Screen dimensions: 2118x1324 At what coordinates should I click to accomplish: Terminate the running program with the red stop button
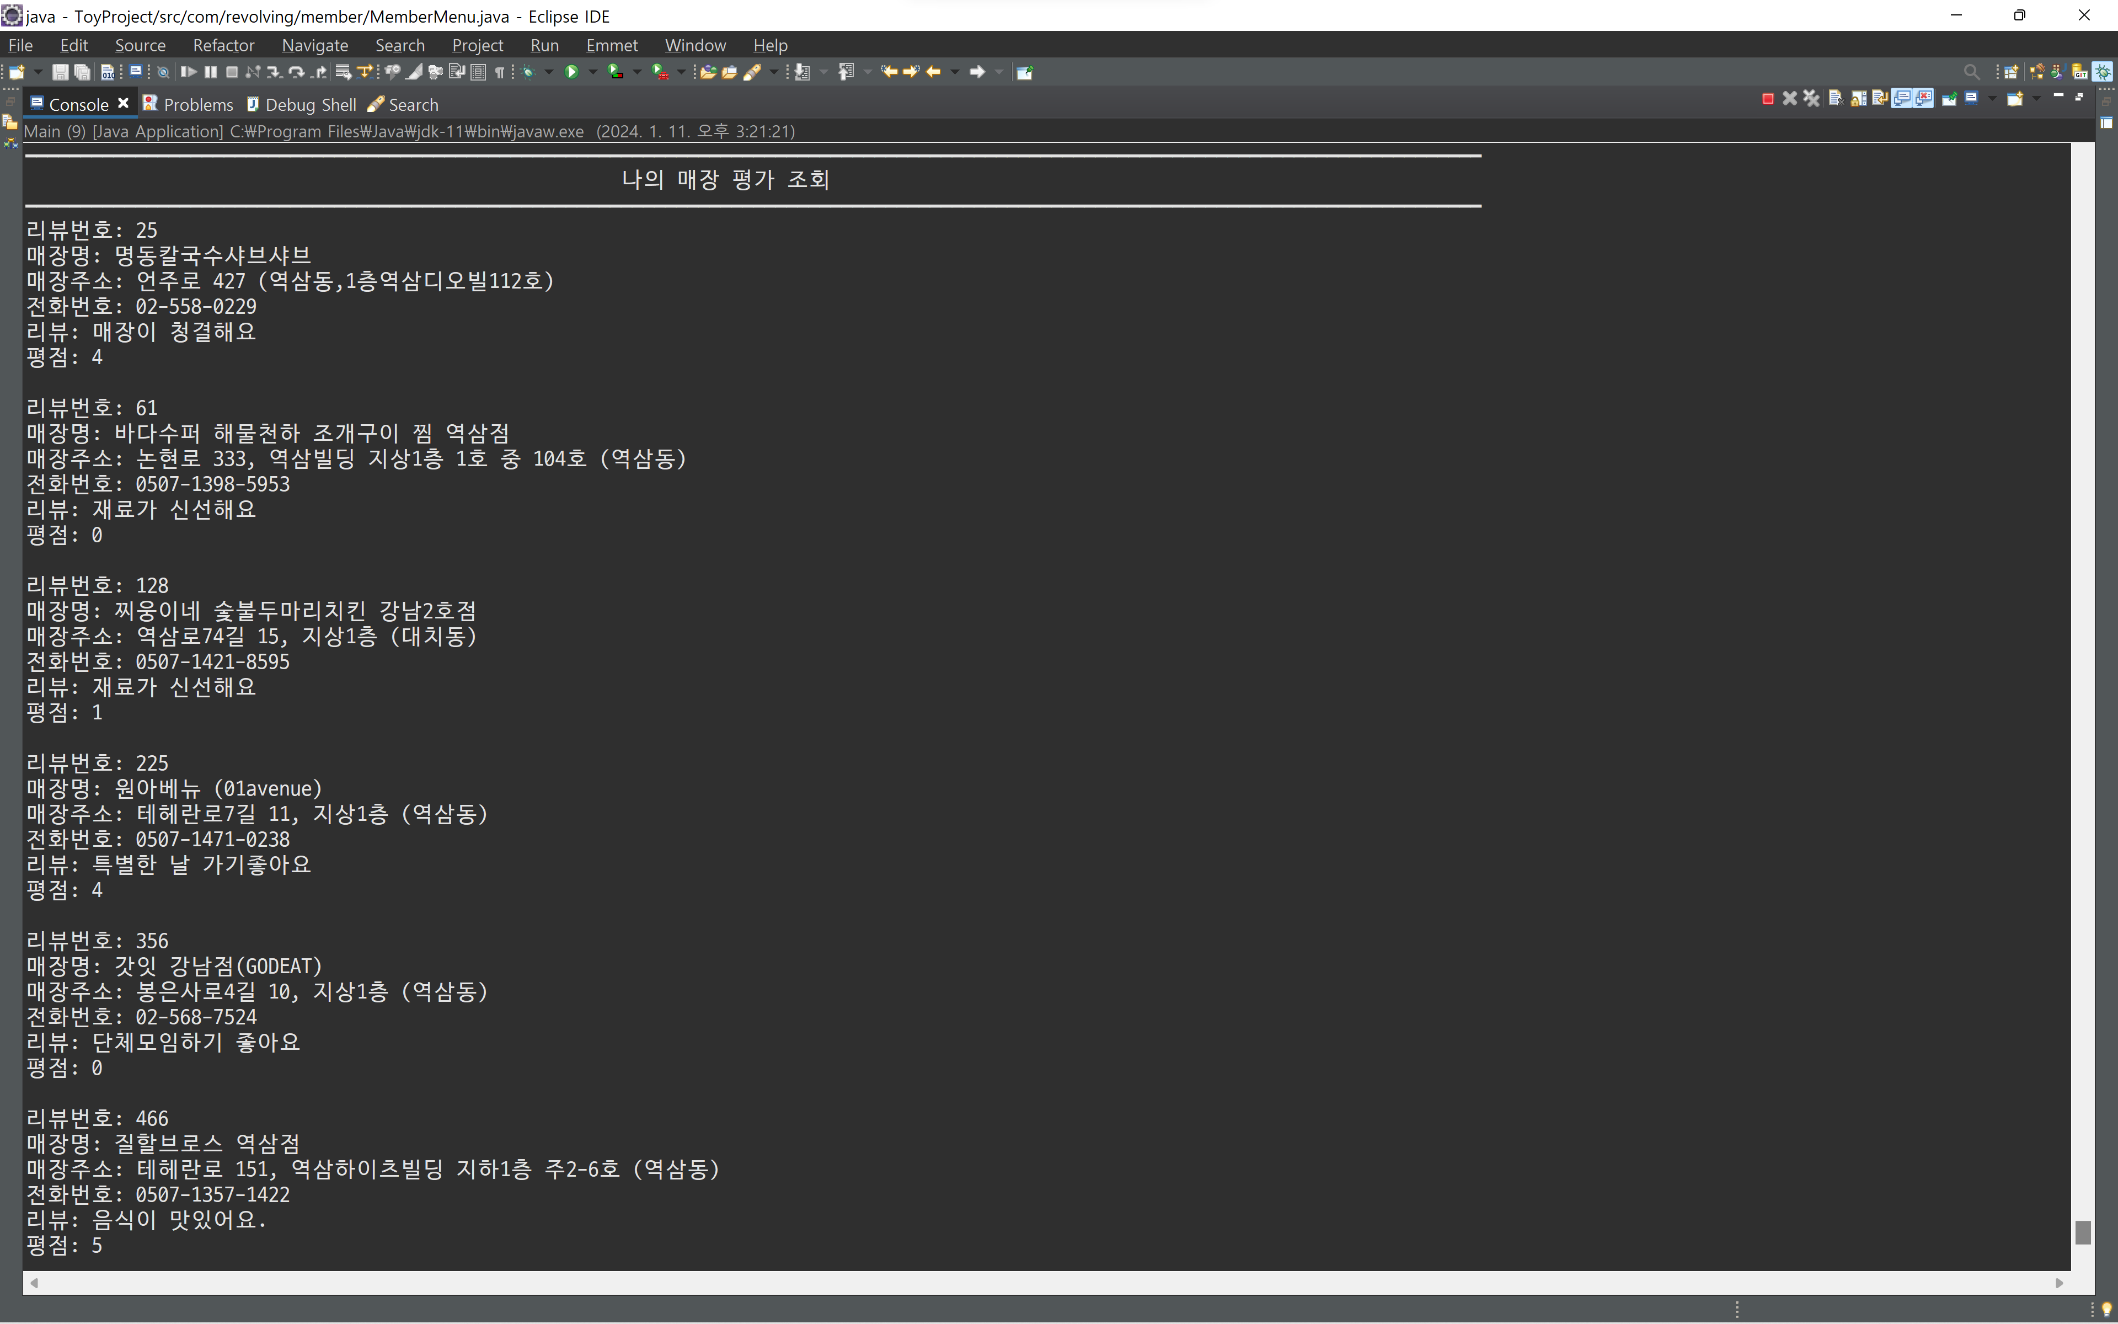(x=1769, y=98)
